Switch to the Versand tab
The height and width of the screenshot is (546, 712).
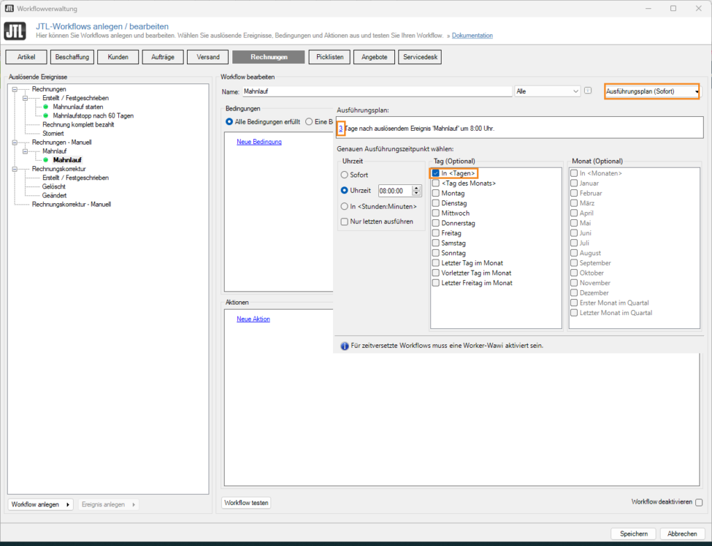(x=207, y=56)
